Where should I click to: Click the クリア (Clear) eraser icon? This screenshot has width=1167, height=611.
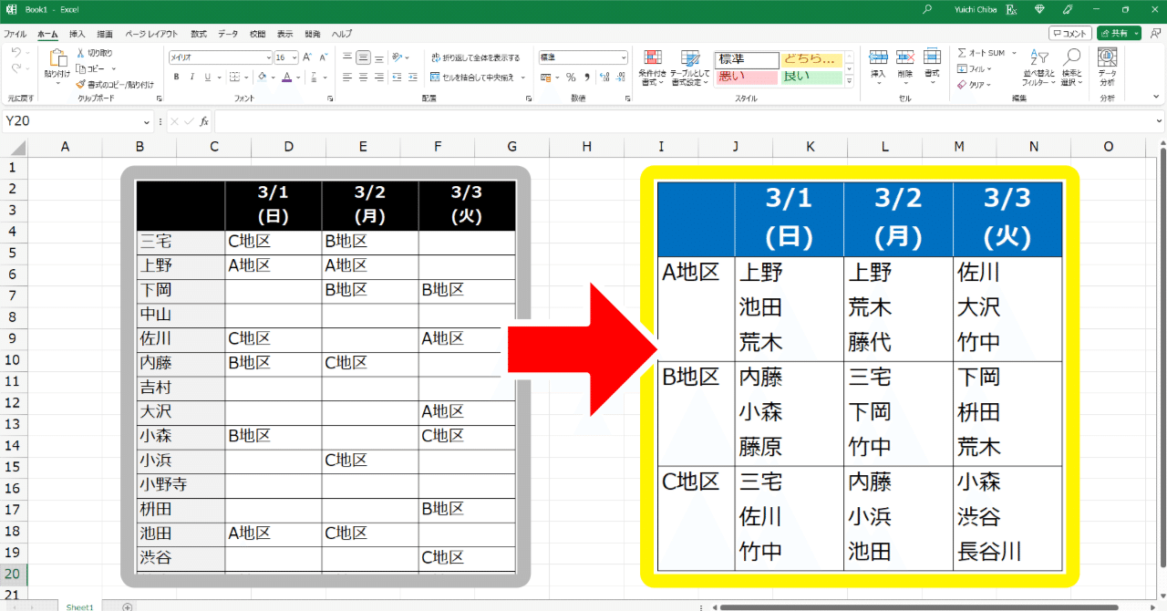tap(961, 84)
